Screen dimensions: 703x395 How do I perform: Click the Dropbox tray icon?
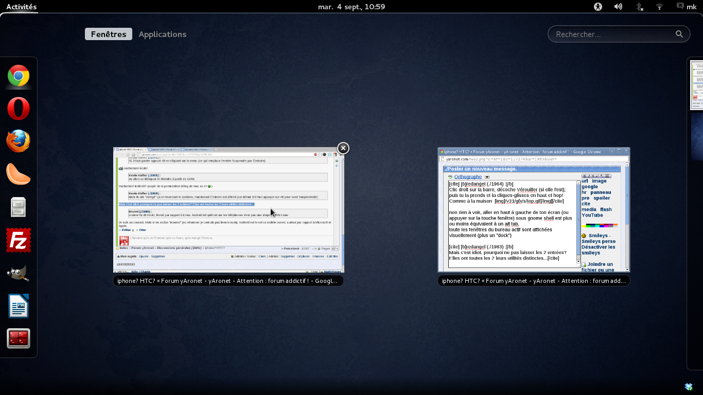tap(689, 386)
